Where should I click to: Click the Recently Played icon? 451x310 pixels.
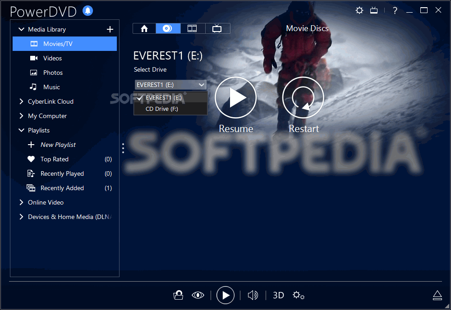(31, 173)
